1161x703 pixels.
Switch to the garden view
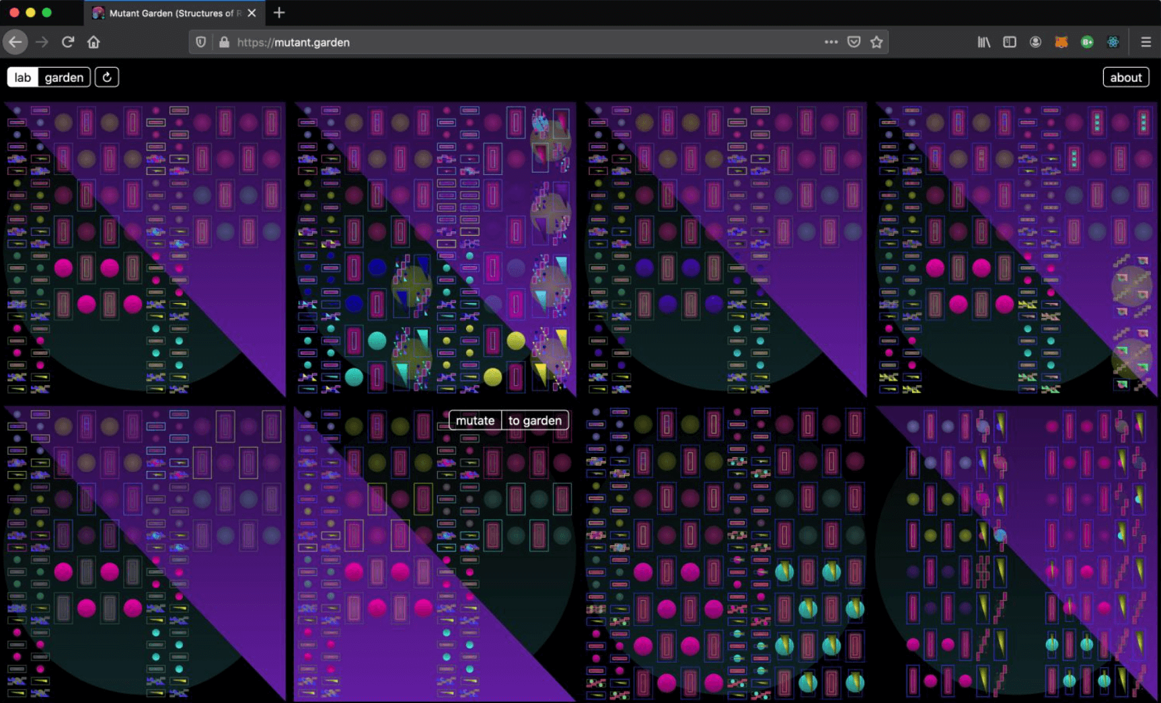tap(64, 77)
